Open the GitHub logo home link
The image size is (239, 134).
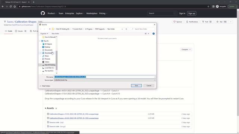coord(43,13)
